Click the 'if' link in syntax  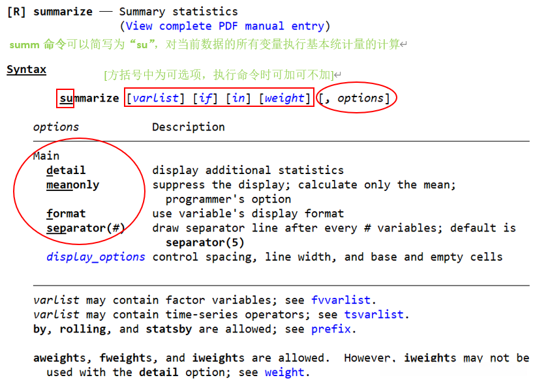coord(205,98)
